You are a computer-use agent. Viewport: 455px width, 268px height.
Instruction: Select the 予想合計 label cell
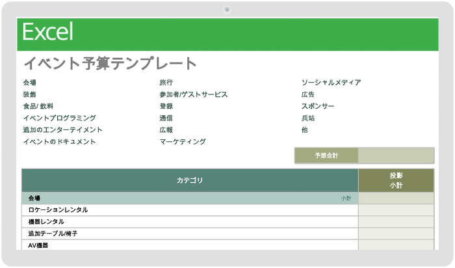pos(326,155)
